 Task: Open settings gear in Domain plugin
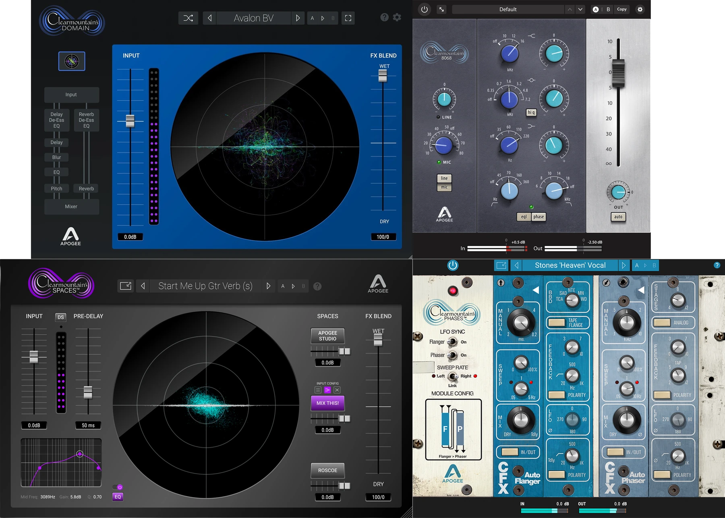pyautogui.click(x=397, y=17)
